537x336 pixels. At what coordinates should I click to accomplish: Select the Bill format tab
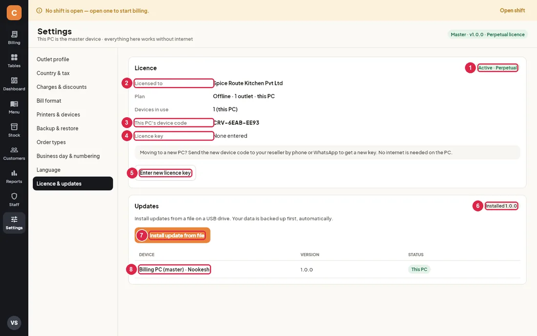click(x=73, y=101)
